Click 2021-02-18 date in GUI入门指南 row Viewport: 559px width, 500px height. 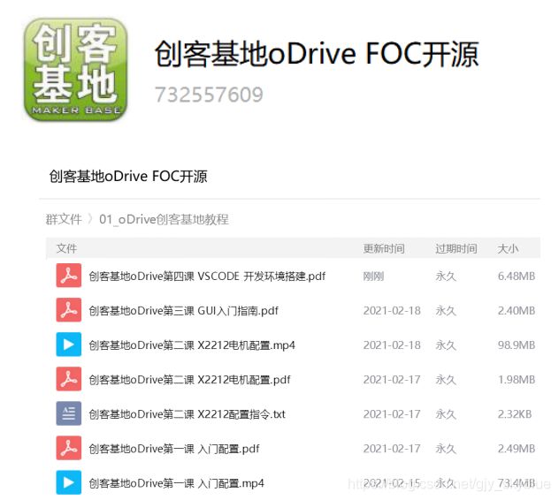pyautogui.click(x=392, y=311)
